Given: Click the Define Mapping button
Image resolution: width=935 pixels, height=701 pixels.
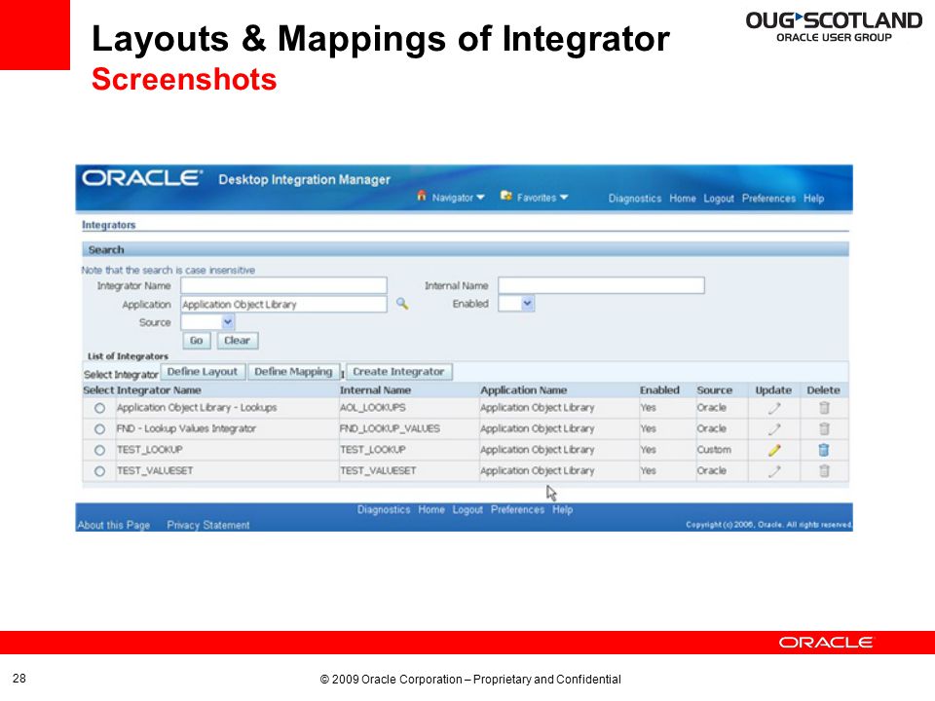Looking at the screenshot, I should pos(293,372).
